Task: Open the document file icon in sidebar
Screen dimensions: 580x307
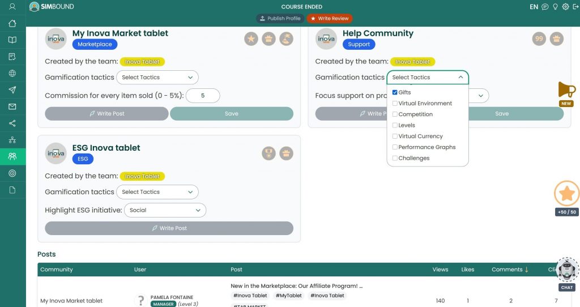Action: [x=12, y=190]
